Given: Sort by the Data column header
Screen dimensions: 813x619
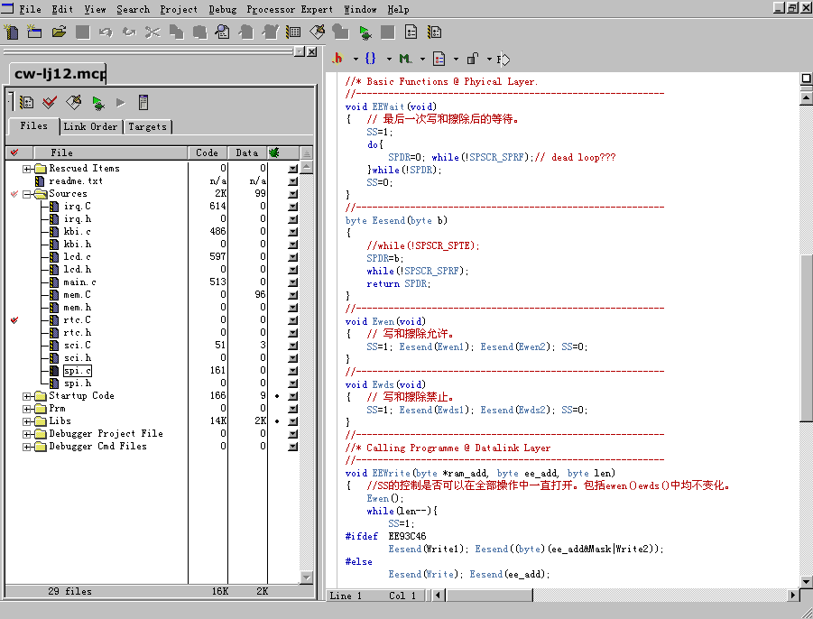Looking at the screenshot, I should [247, 152].
